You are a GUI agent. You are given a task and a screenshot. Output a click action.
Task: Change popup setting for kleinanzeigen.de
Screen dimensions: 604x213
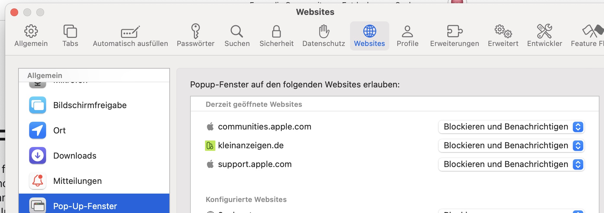coord(511,146)
